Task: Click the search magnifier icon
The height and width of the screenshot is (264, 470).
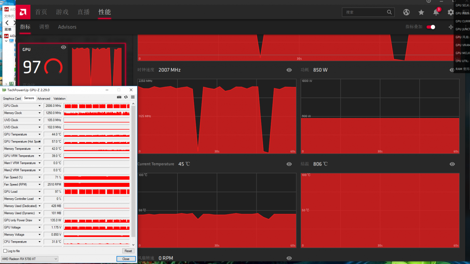Action: click(x=389, y=12)
